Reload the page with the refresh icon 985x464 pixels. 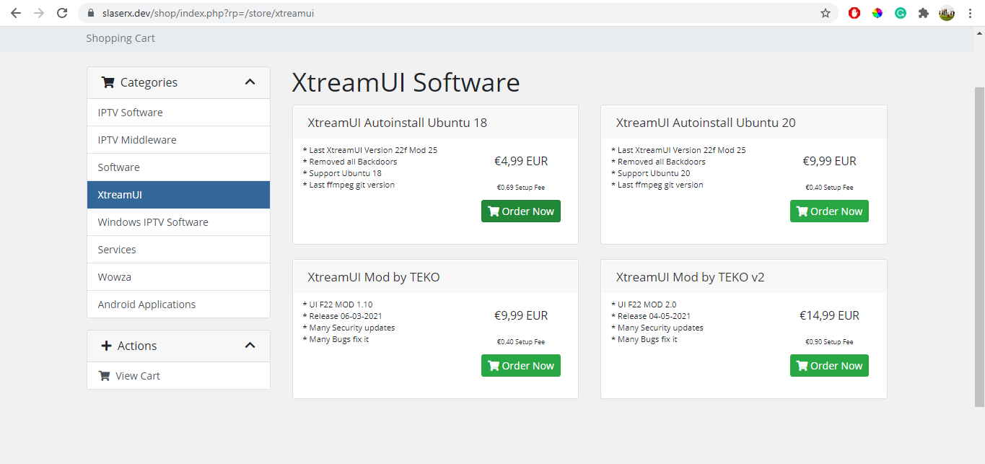(62, 13)
